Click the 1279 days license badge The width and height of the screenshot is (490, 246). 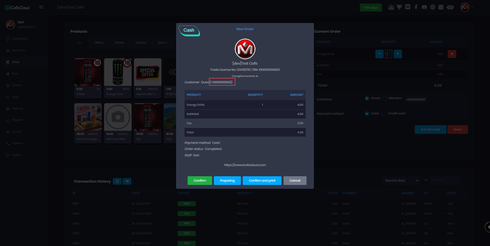[371, 7]
